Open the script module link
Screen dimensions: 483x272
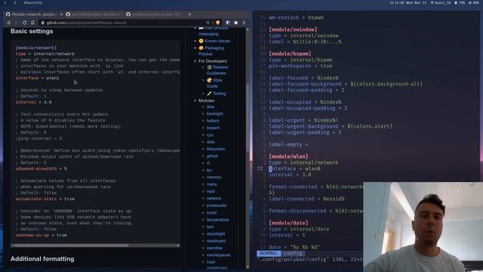click(x=211, y=212)
